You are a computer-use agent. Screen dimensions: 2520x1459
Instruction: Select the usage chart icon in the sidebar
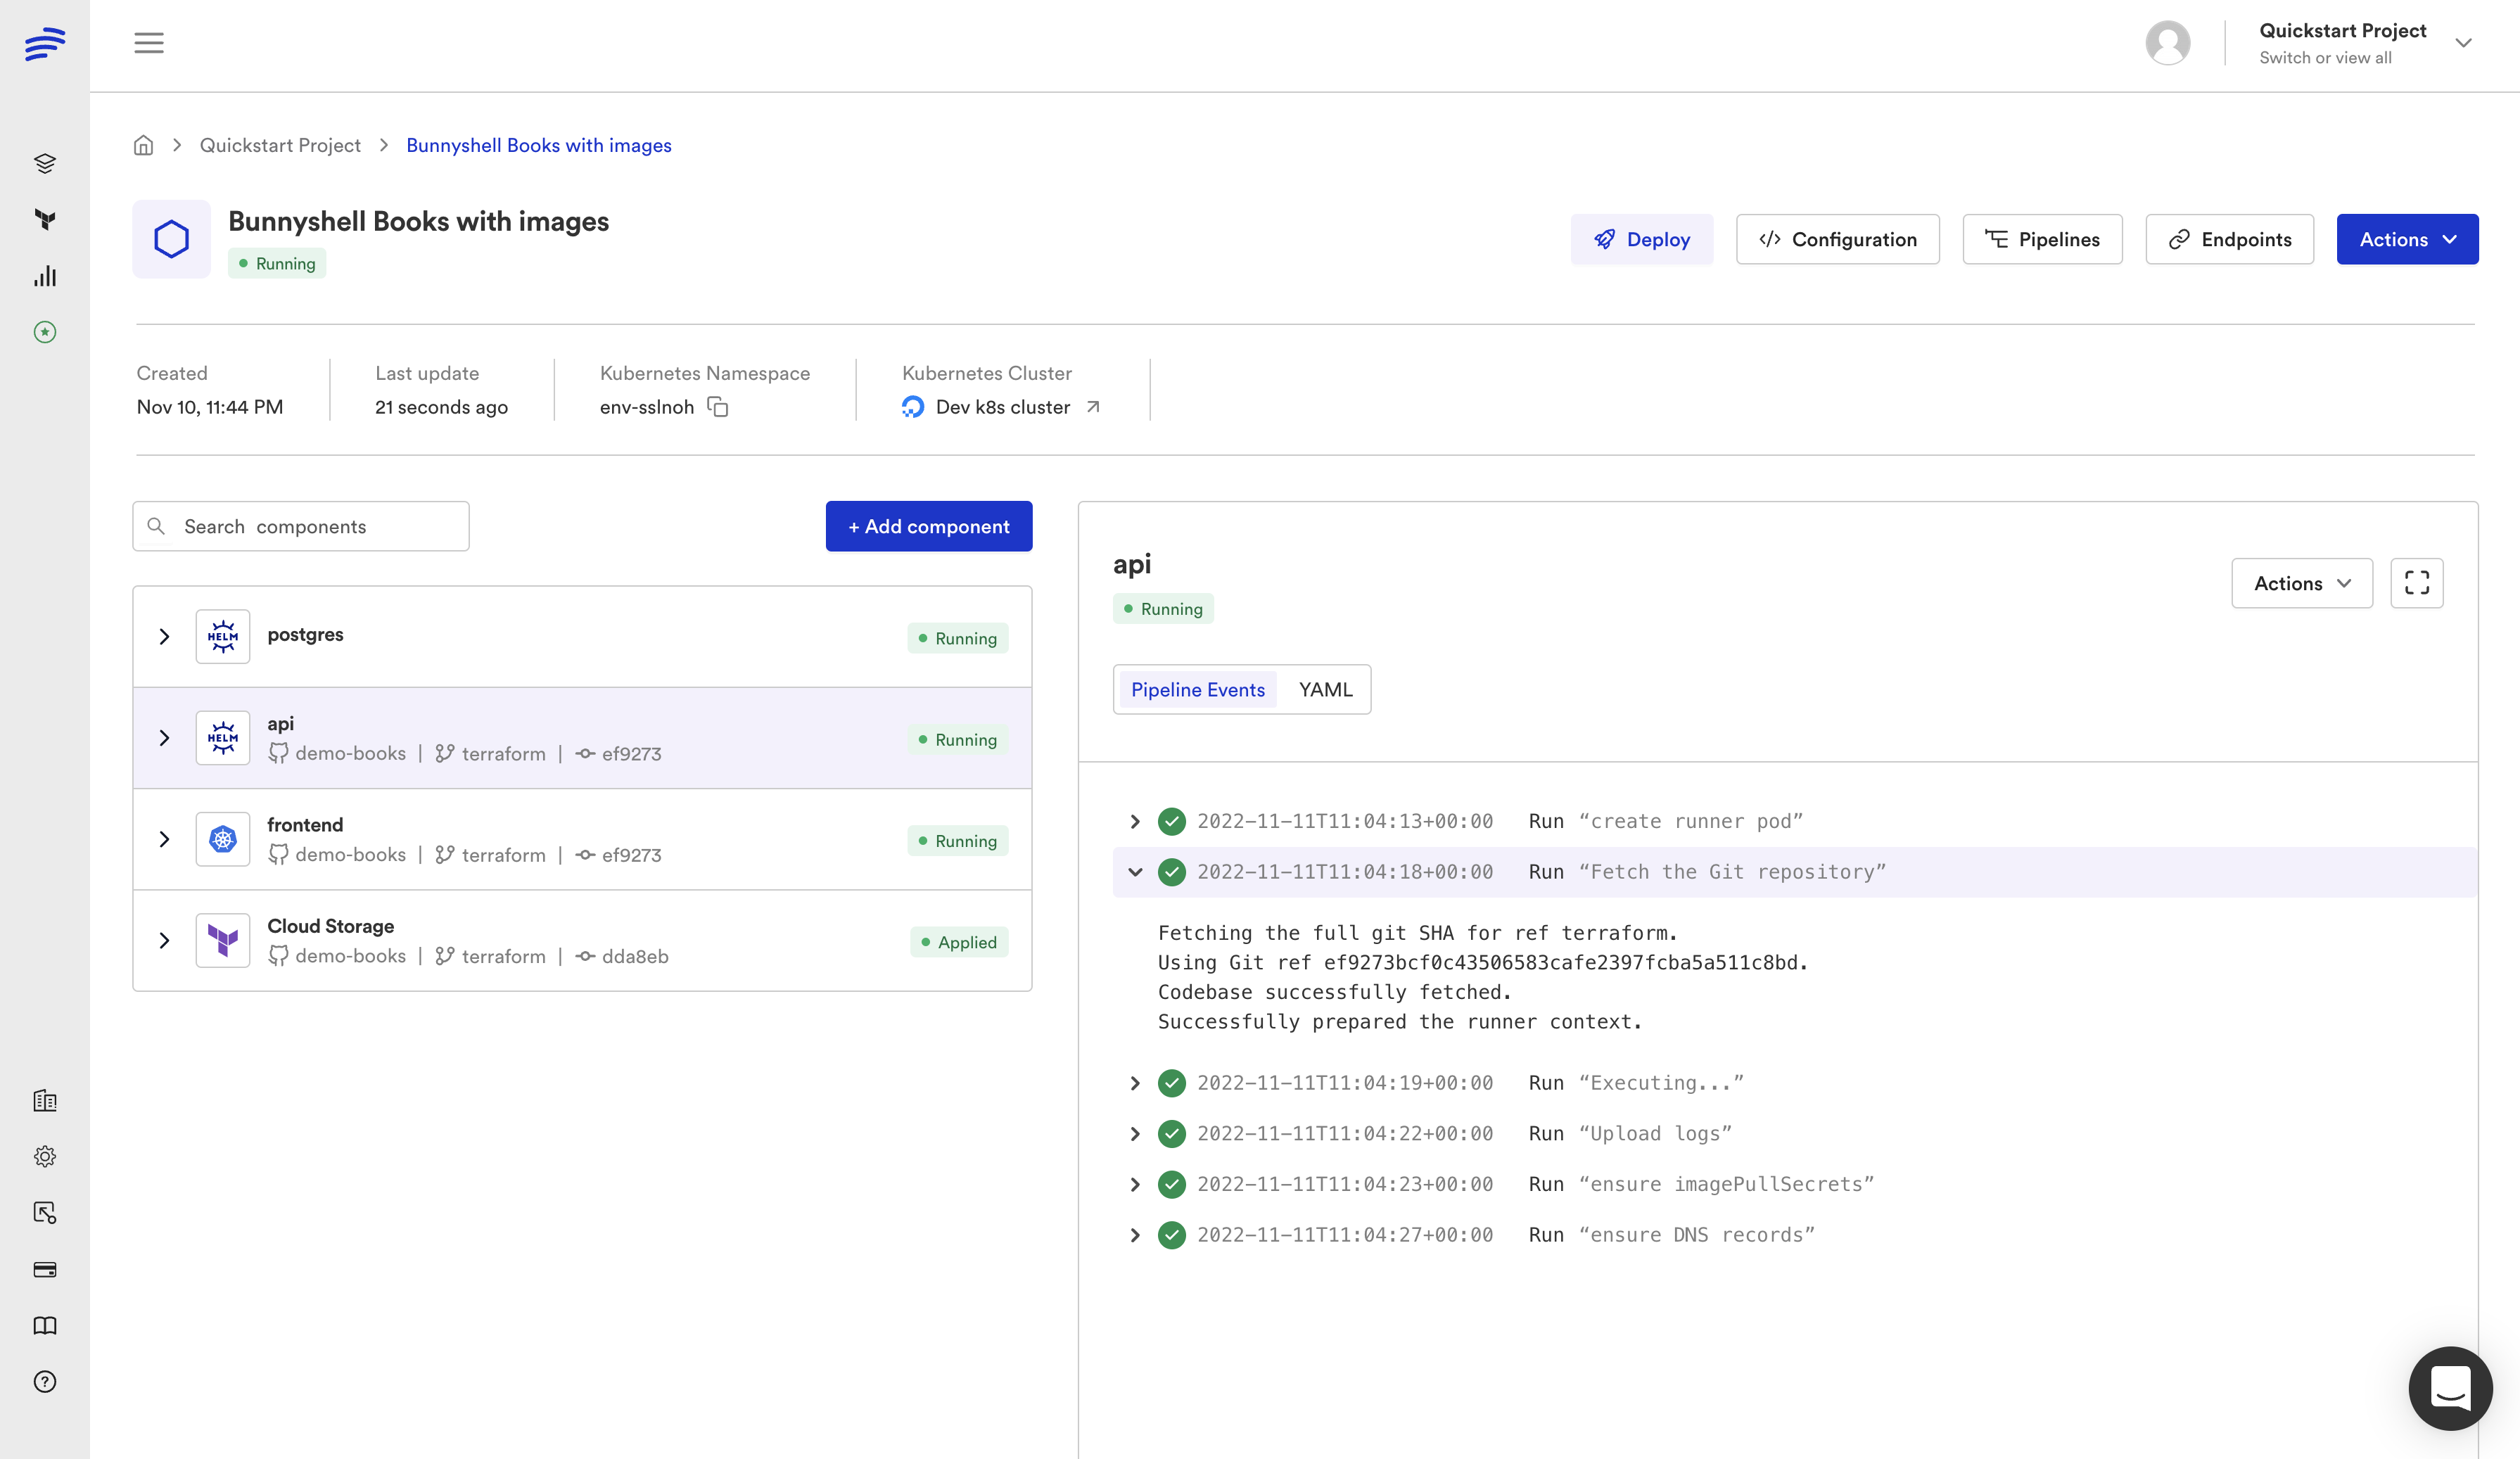point(44,277)
